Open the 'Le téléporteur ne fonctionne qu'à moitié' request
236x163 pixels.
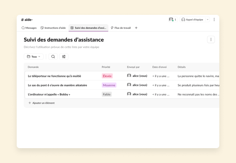coord(54,76)
